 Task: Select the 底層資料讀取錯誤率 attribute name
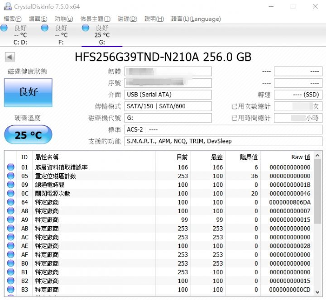[x=61, y=167]
